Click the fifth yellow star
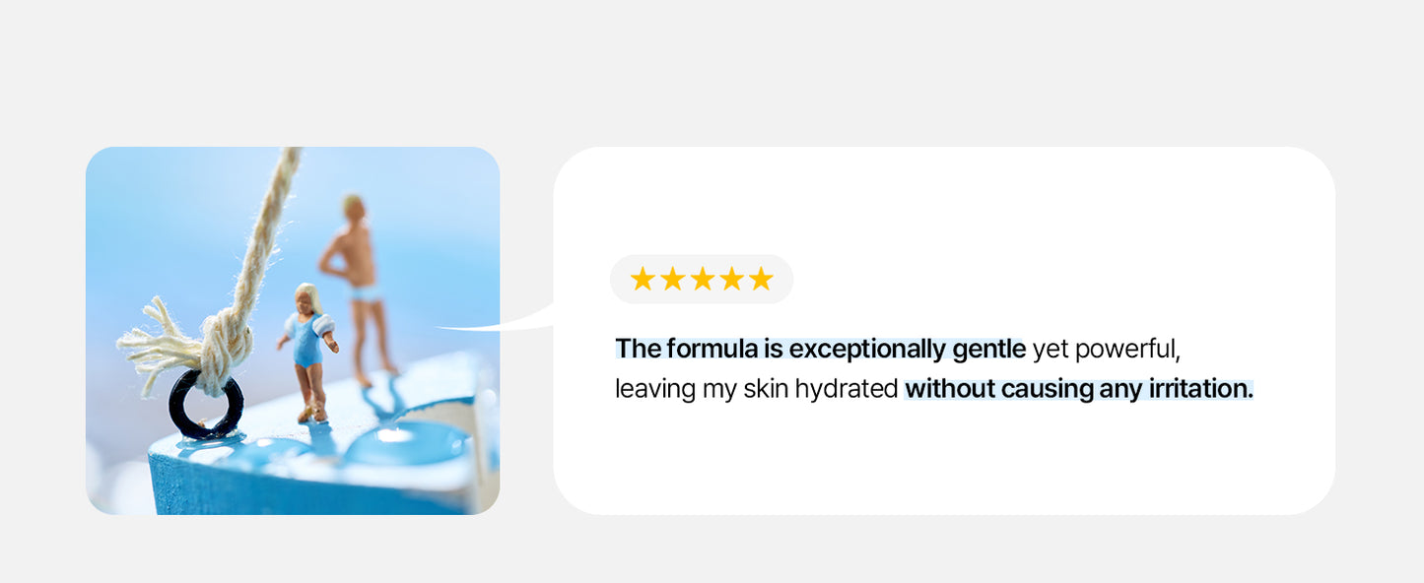Image resolution: width=1424 pixels, height=583 pixels. click(x=761, y=280)
